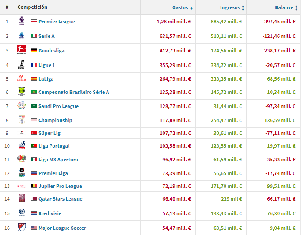
Task: Open the Saudi Pro League link
Action: (x=58, y=106)
